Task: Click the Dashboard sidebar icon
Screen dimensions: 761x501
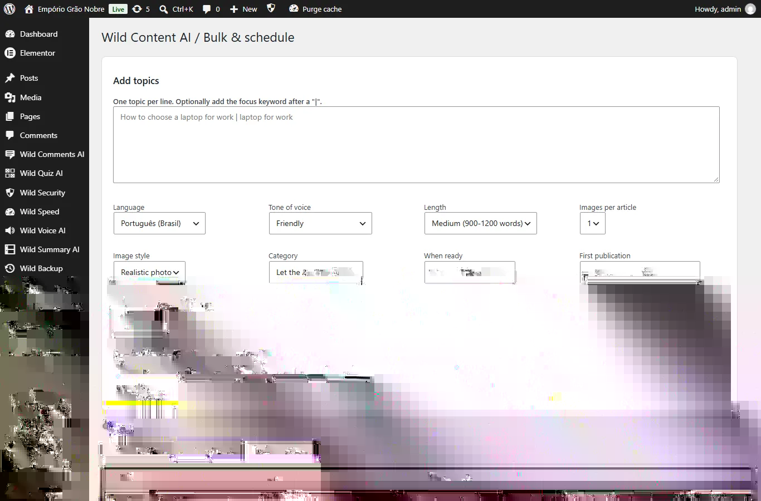Action: tap(9, 34)
